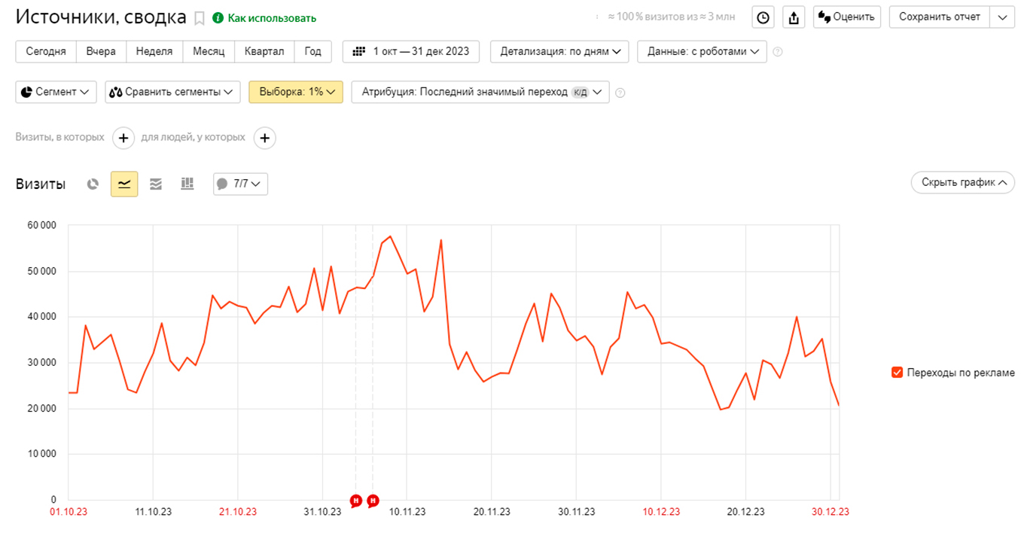The width and height of the screenshot is (1024, 545).
Task: Switch to stacked area chart icon
Action: 156,184
